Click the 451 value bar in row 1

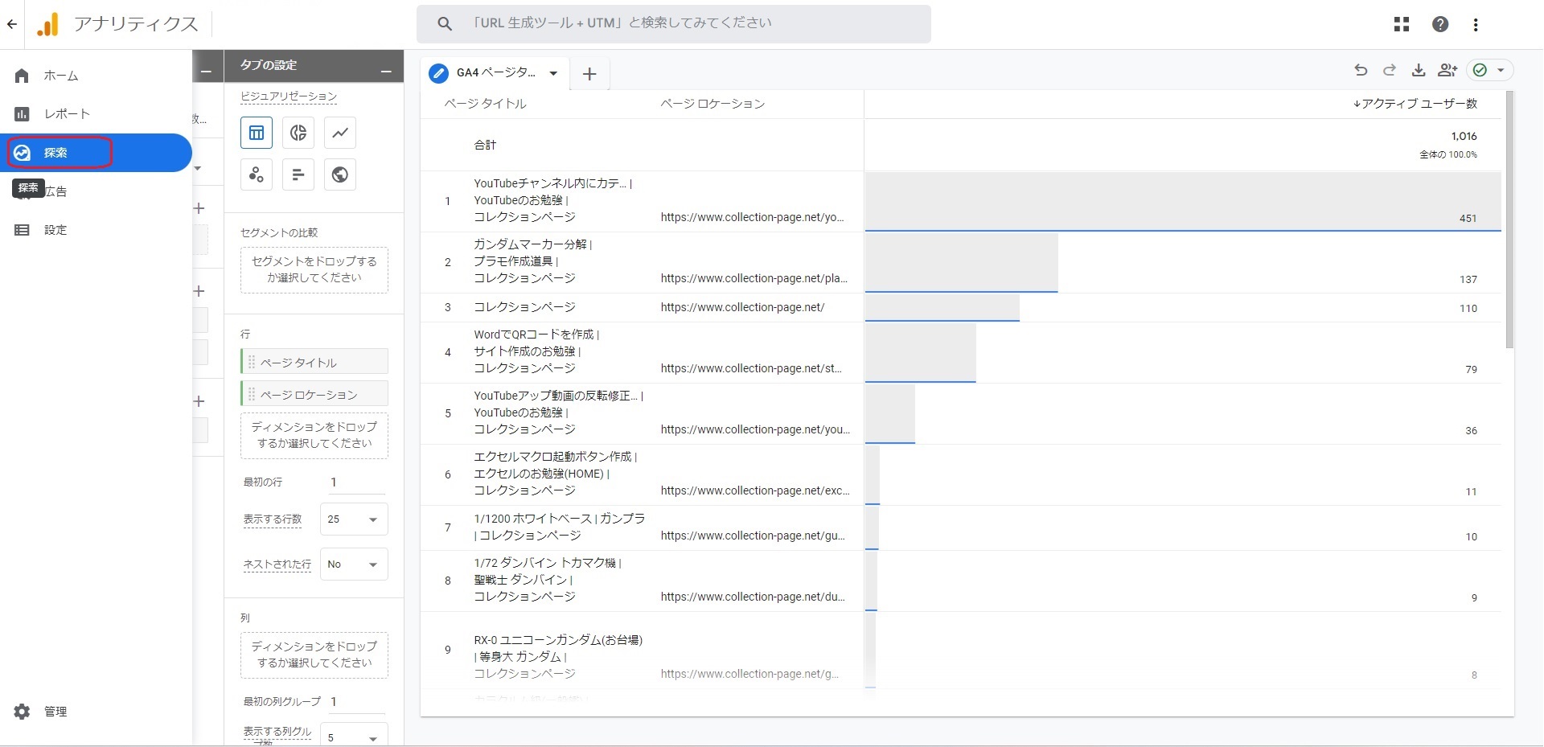tap(1183, 202)
